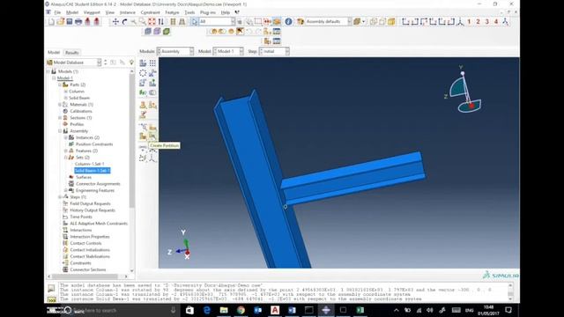This screenshot has height=317, width=564.
Task: Activate the Rotate View tool
Action: tap(125, 22)
